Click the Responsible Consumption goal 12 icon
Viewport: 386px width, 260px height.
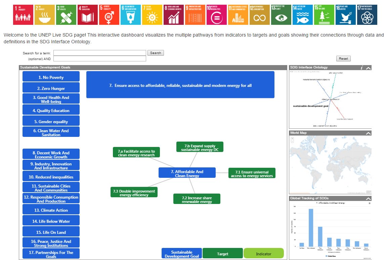pyautogui.click(x=260, y=15)
